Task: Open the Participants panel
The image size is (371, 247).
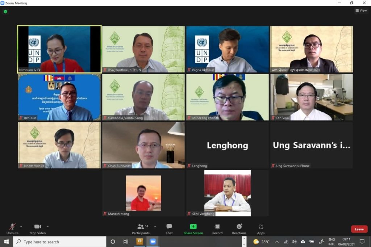Action: [x=141, y=229]
